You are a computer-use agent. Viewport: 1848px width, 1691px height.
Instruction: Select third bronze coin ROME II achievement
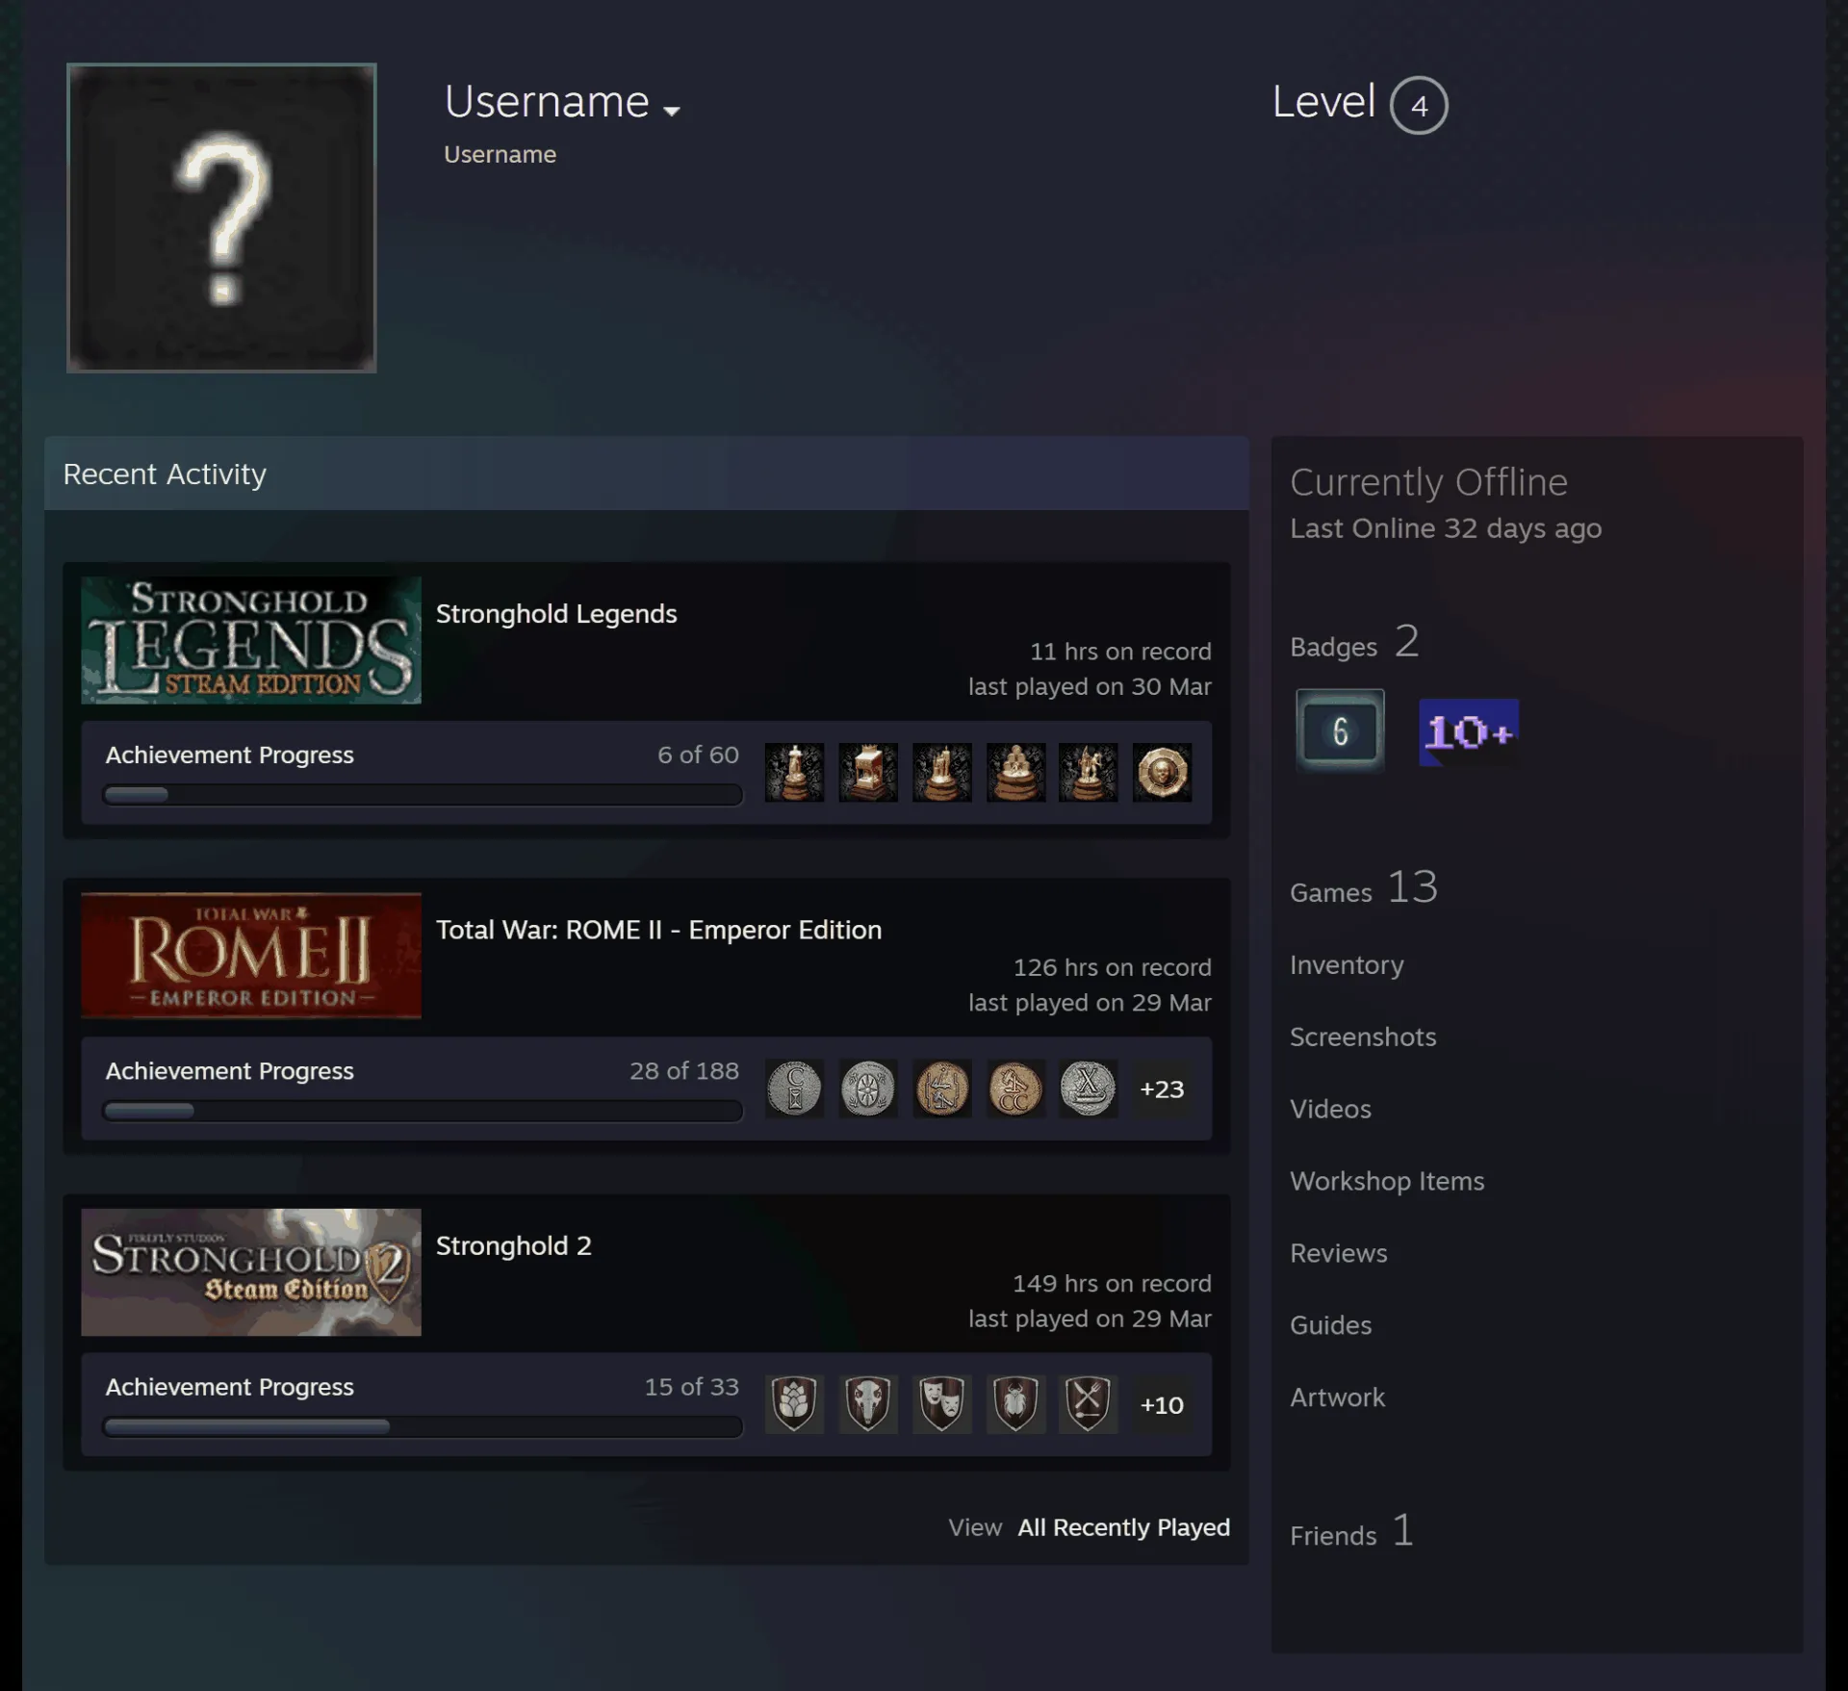[x=942, y=1089]
